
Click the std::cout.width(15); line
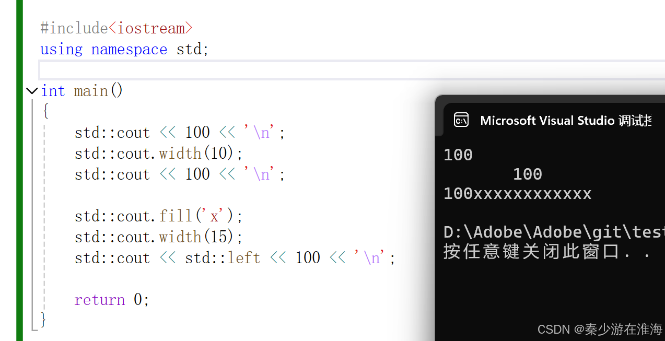pos(159,237)
